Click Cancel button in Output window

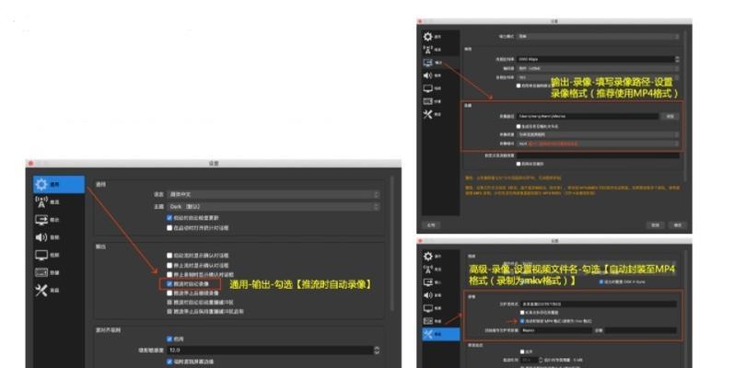pyautogui.click(x=655, y=224)
